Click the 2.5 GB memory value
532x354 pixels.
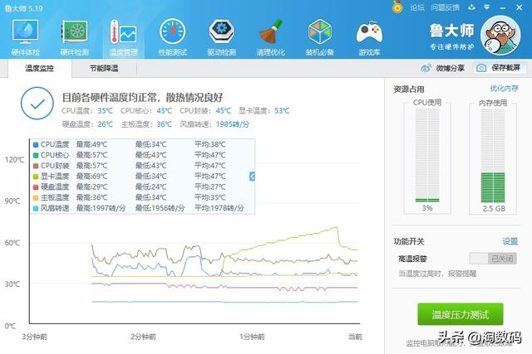click(494, 208)
